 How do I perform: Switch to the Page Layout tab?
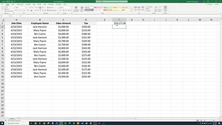click(20, 5)
